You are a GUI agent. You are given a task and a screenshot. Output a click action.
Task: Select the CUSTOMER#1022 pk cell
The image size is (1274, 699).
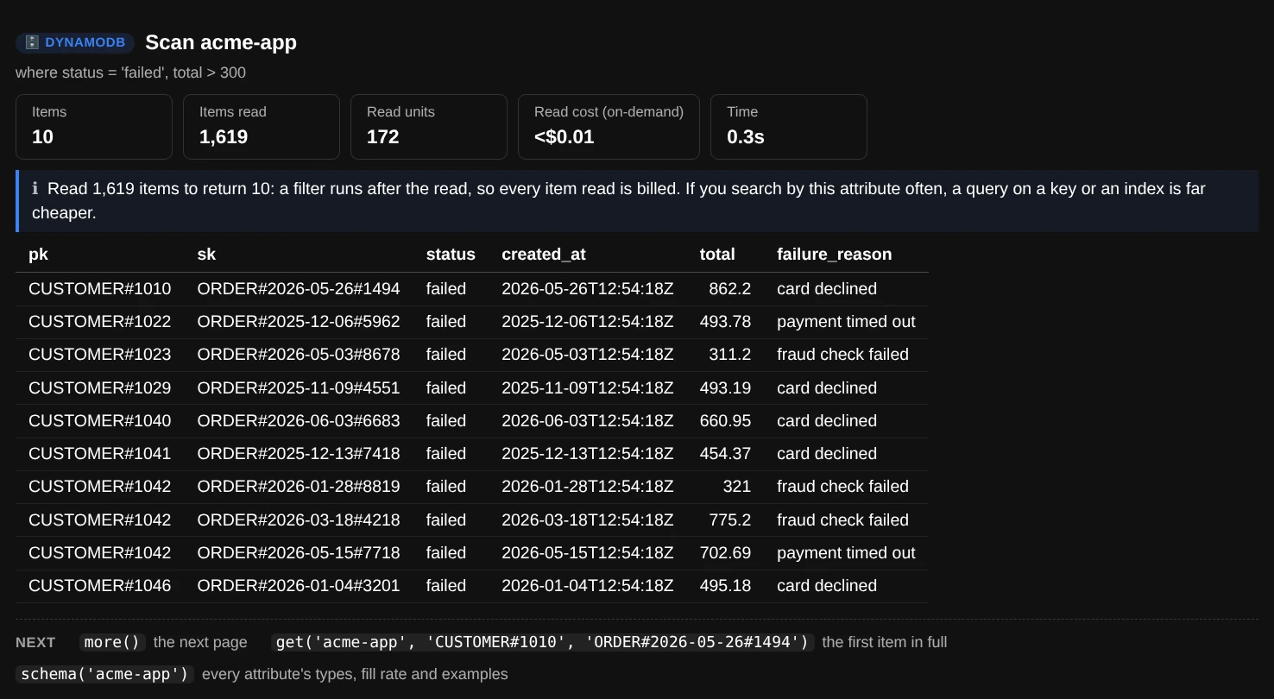pos(100,322)
